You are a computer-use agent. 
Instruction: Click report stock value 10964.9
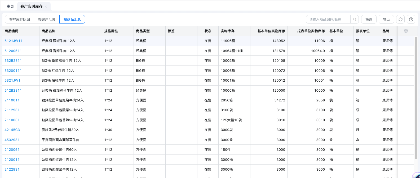point(318,51)
